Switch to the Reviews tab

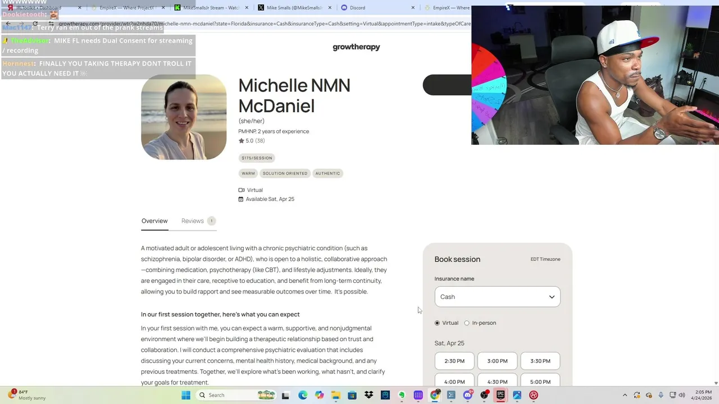[198, 221]
